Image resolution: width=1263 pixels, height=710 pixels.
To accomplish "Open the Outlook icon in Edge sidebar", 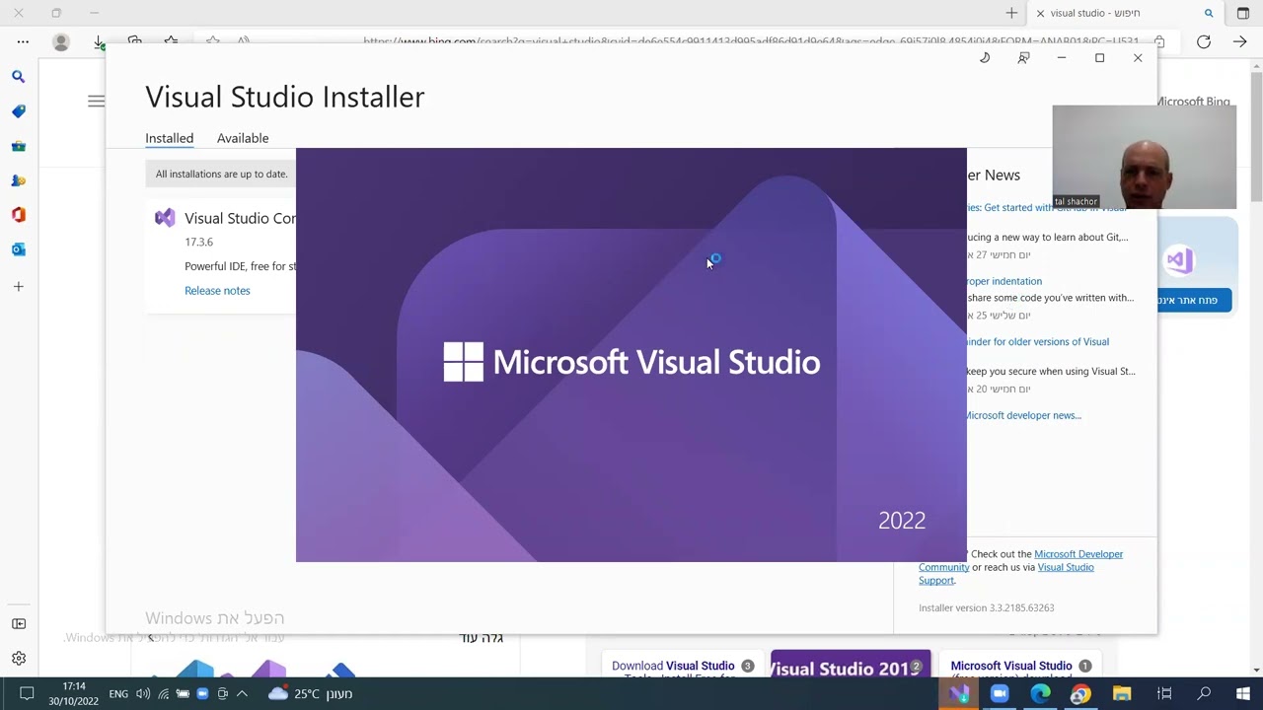I will click(x=19, y=249).
